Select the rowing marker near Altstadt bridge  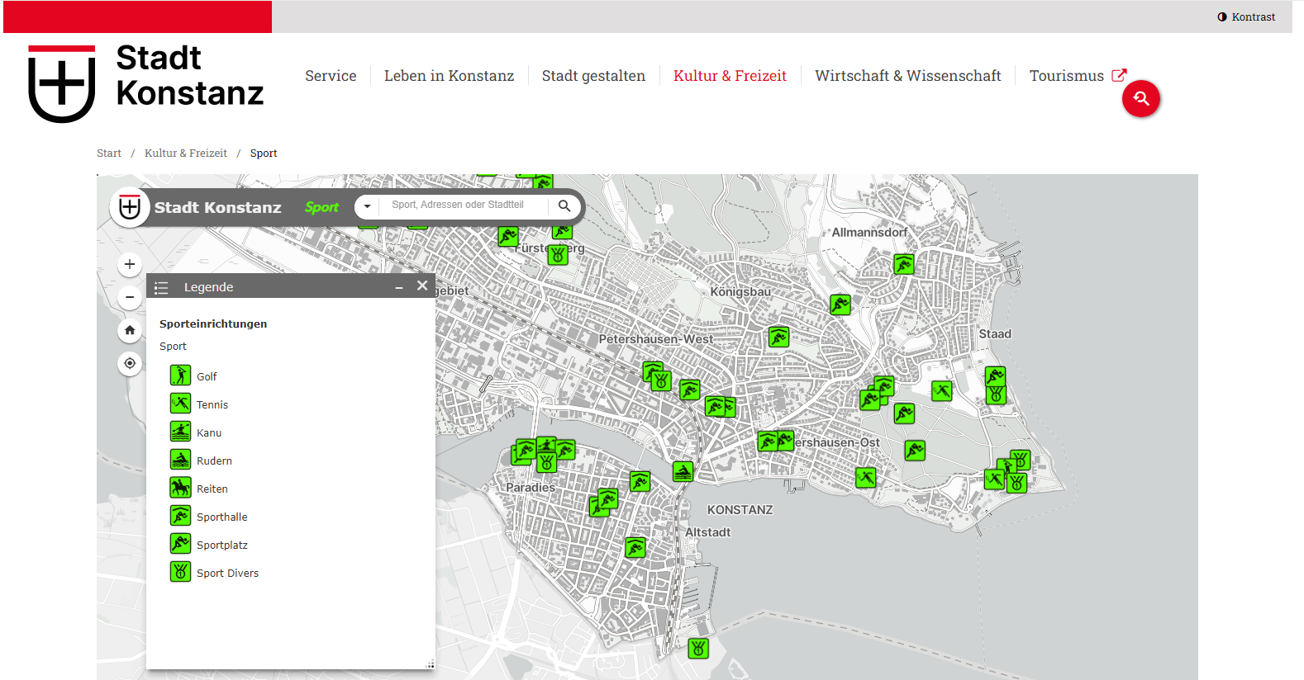[683, 472]
